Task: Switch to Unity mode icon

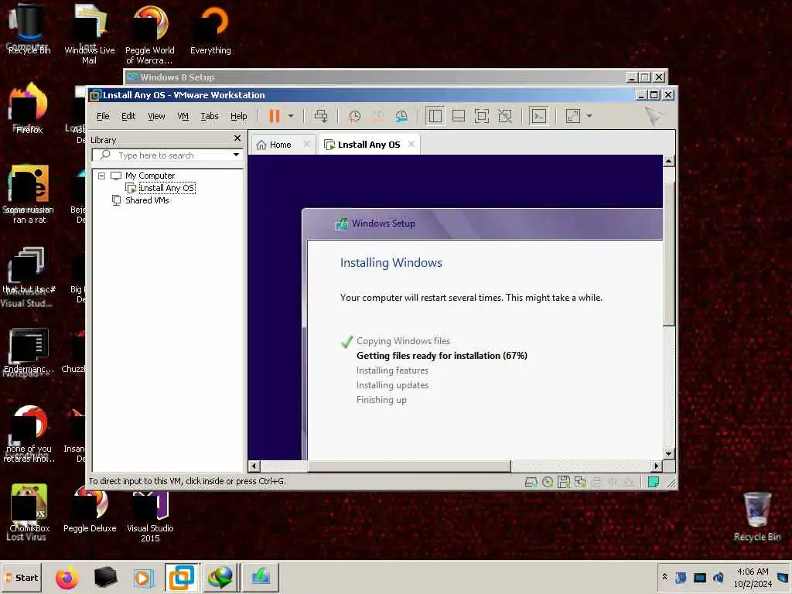Action: (504, 116)
